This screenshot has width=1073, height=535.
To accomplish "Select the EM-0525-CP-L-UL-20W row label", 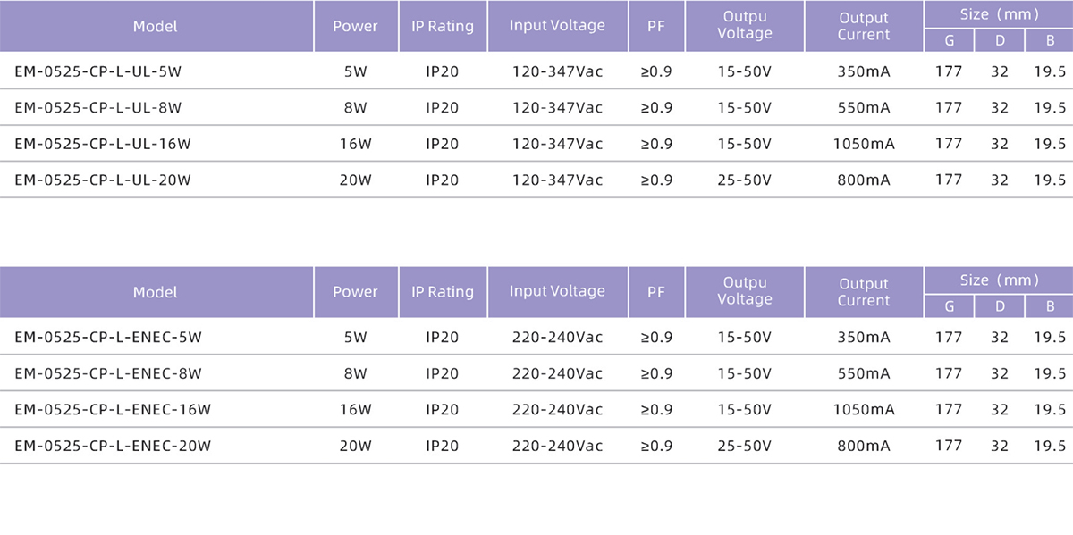I will click(x=103, y=180).
